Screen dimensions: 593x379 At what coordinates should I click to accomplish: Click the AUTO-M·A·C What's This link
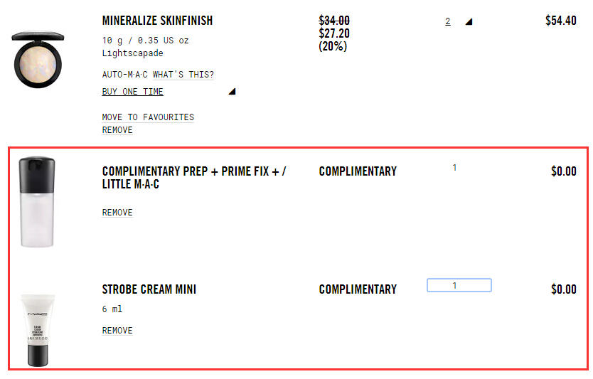pyautogui.click(x=158, y=75)
